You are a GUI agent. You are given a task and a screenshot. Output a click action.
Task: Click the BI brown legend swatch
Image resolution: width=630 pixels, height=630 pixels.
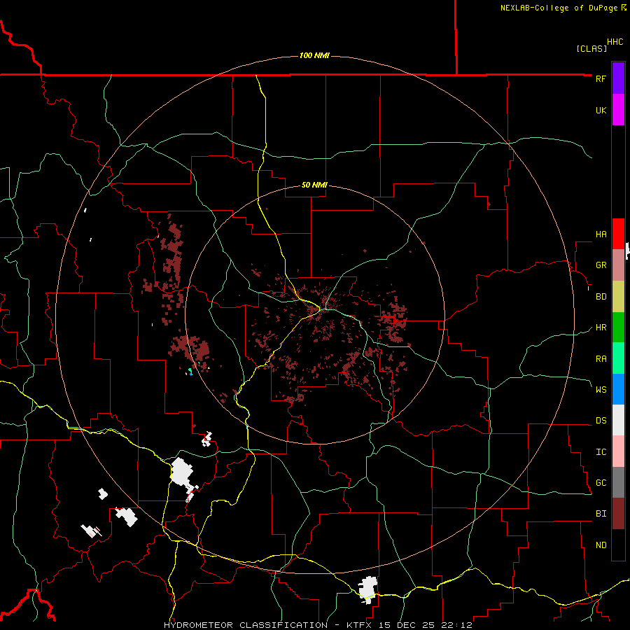618,514
